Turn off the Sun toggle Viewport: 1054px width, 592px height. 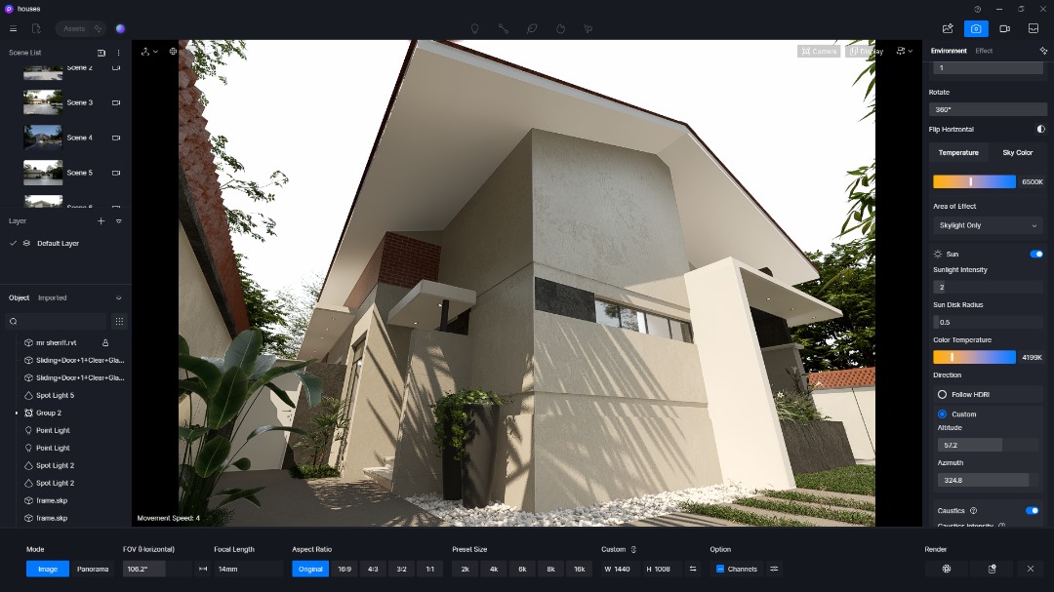[1035, 254]
